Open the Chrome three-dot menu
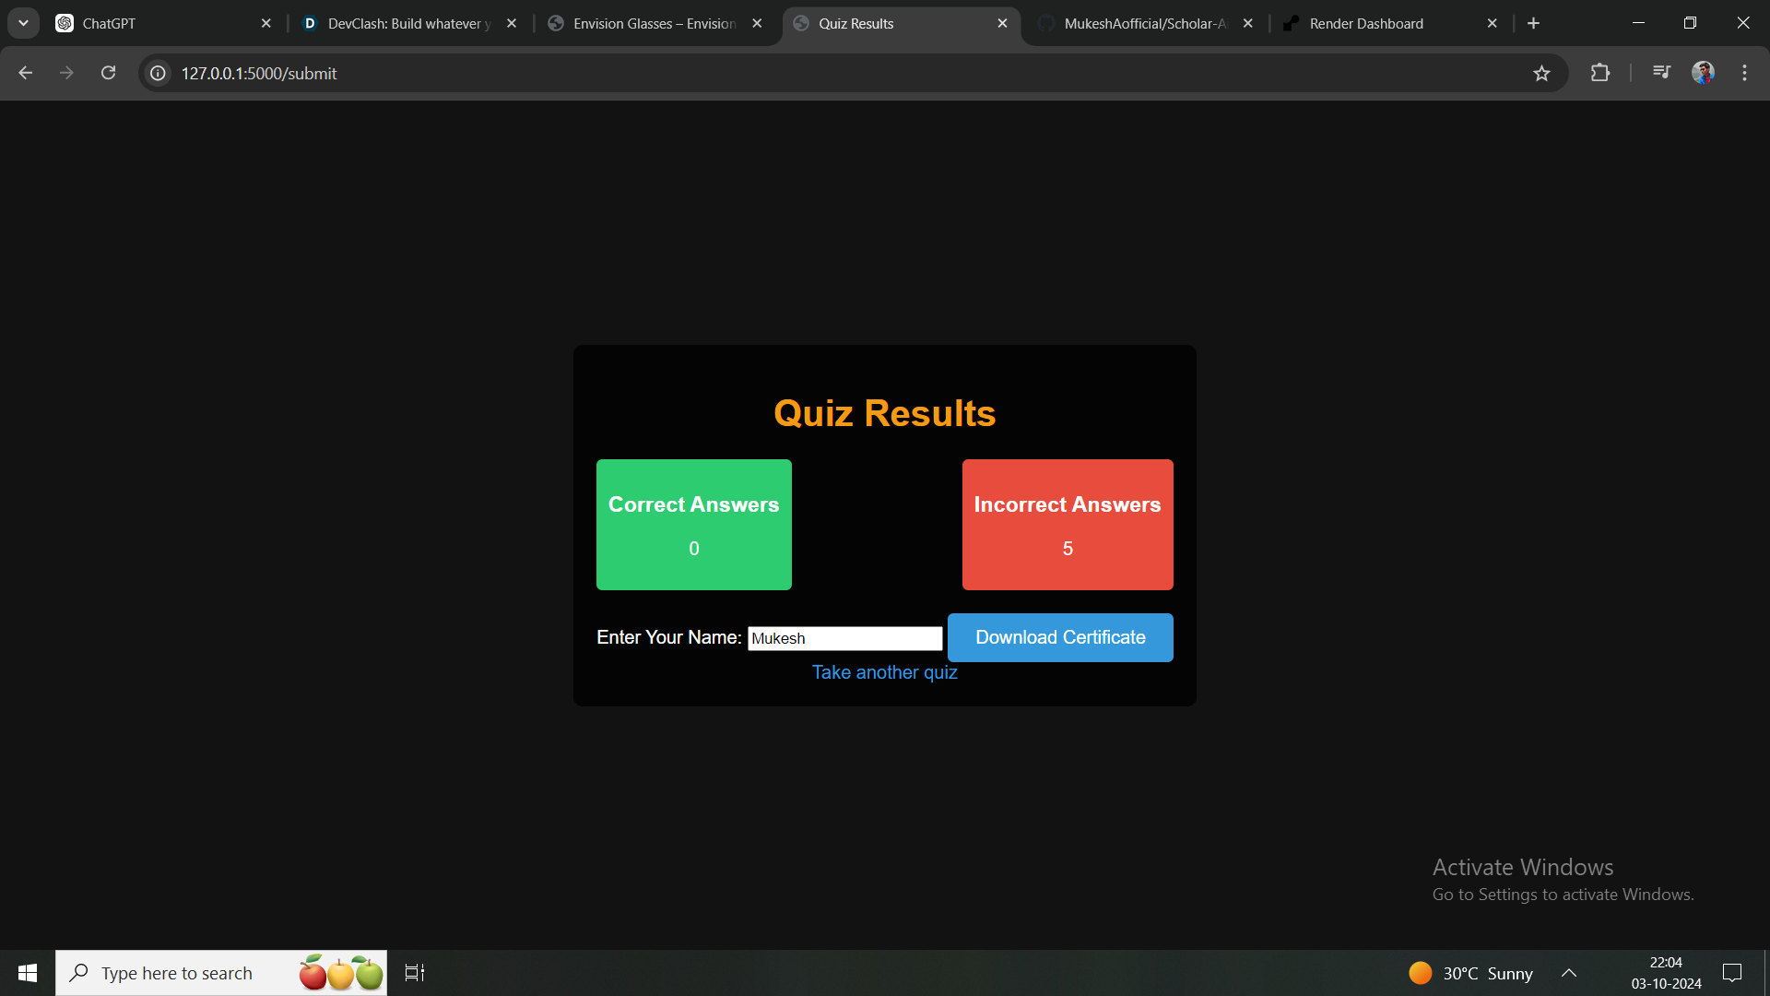 (x=1744, y=73)
